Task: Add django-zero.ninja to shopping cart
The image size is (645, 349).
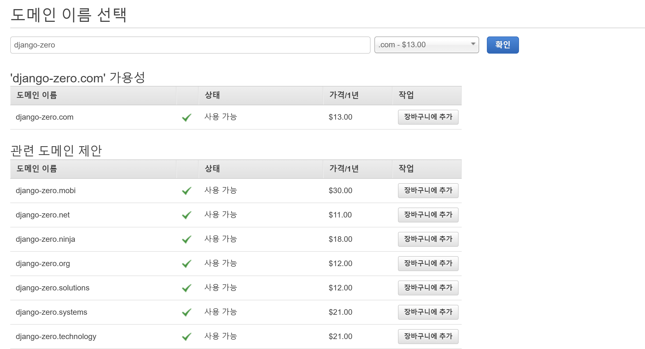Action: [x=428, y=239]
